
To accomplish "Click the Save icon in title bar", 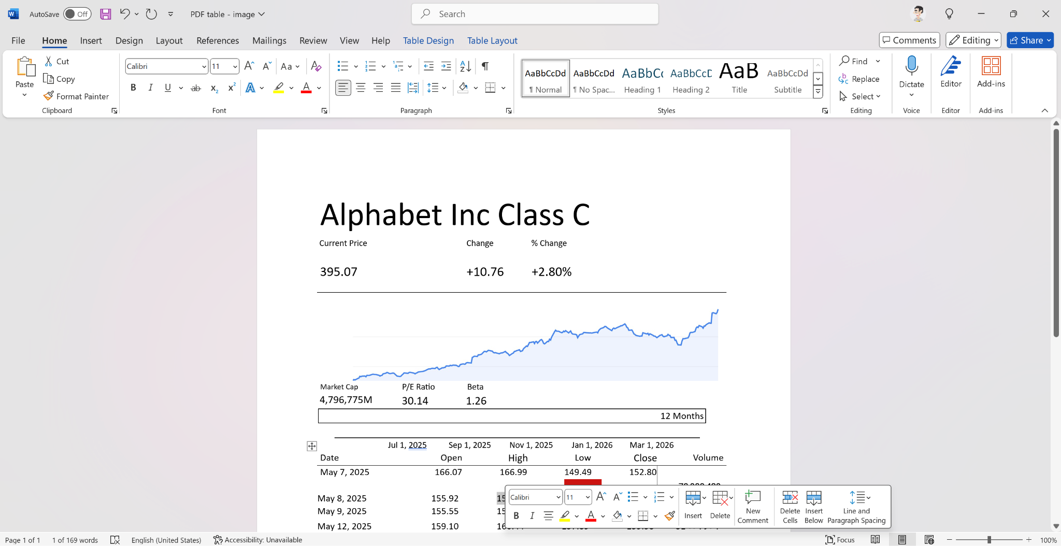I will pos(106,14).
